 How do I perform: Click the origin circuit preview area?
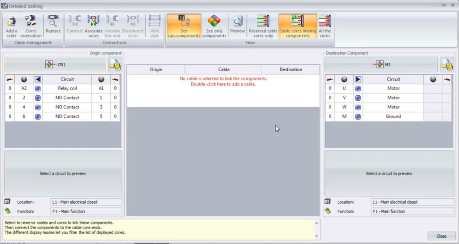63,173
